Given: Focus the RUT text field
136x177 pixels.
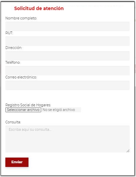Looking at the screenshot, I should (67, 41).
